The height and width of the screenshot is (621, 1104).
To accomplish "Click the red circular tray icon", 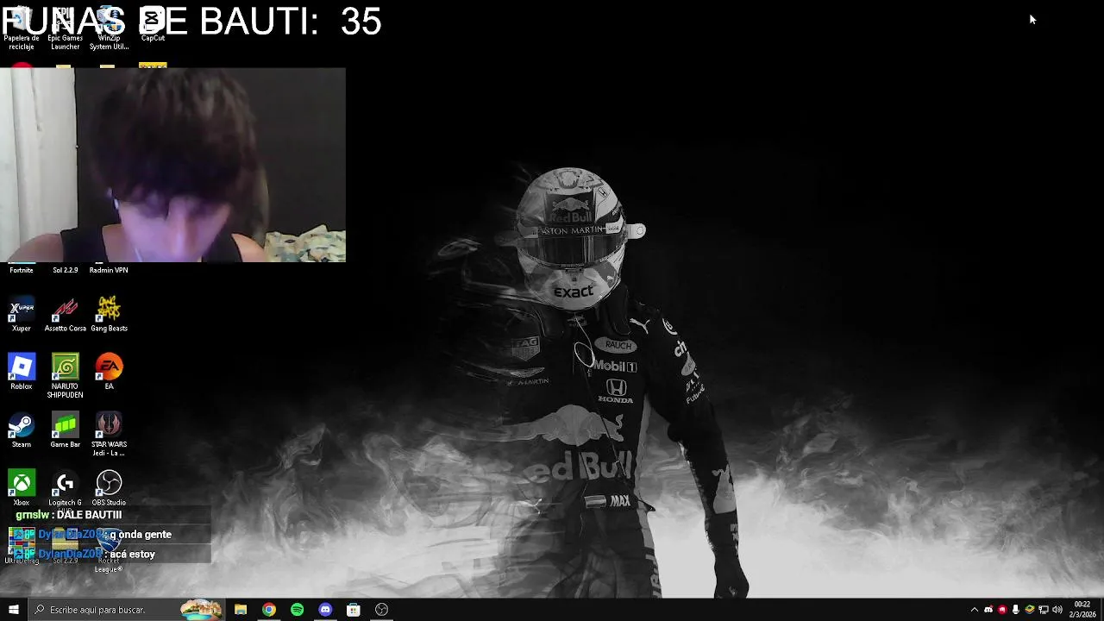I will (x=1002, y=610).
